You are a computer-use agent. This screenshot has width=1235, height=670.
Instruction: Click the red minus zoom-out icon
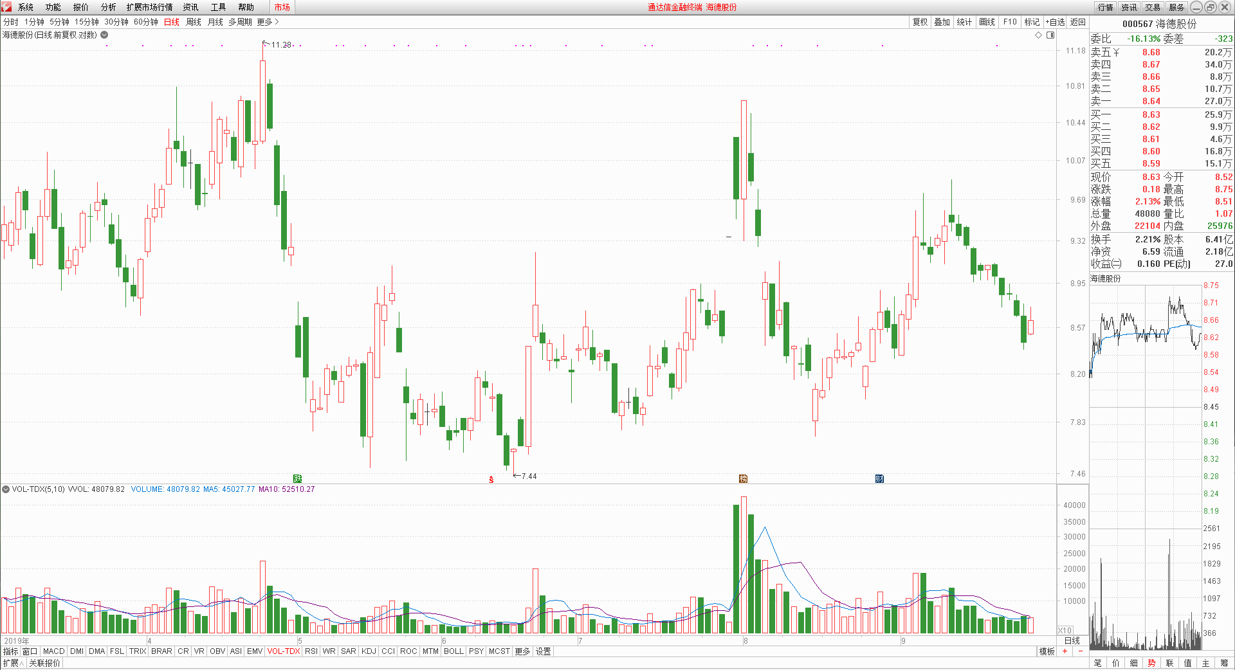(x=1081, y=651)
